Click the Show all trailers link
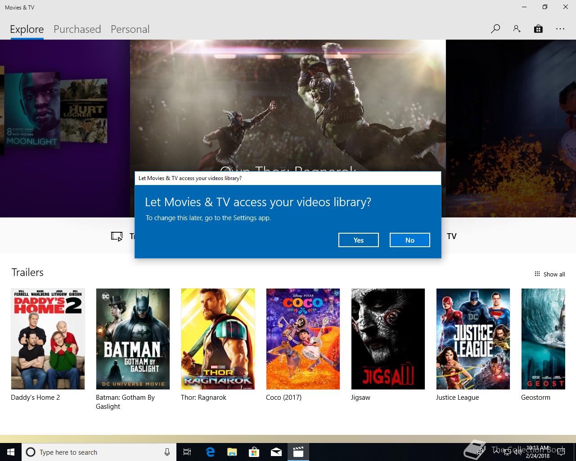The height and width of the screenshot is (461, 576). 554,274
